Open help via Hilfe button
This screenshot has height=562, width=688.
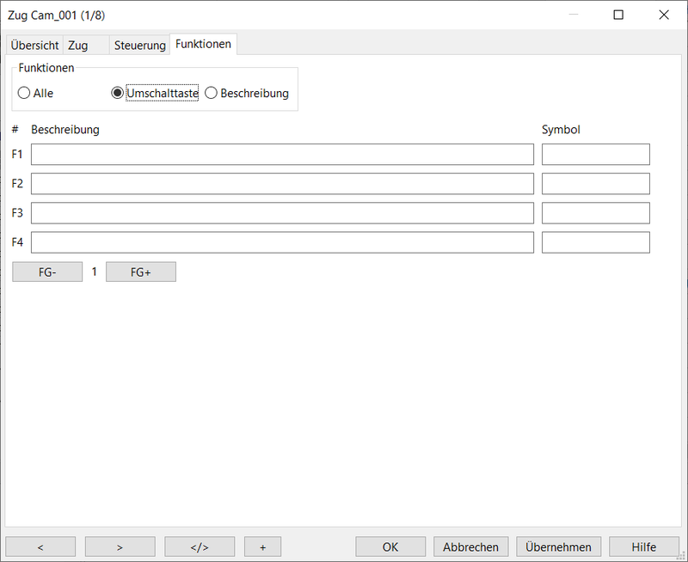pos(643,547)
